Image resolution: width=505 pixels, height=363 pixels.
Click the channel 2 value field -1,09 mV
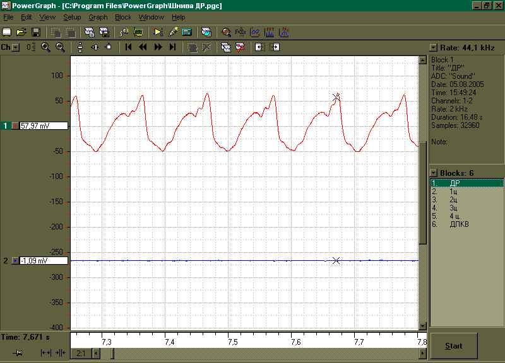click(44, 260)
